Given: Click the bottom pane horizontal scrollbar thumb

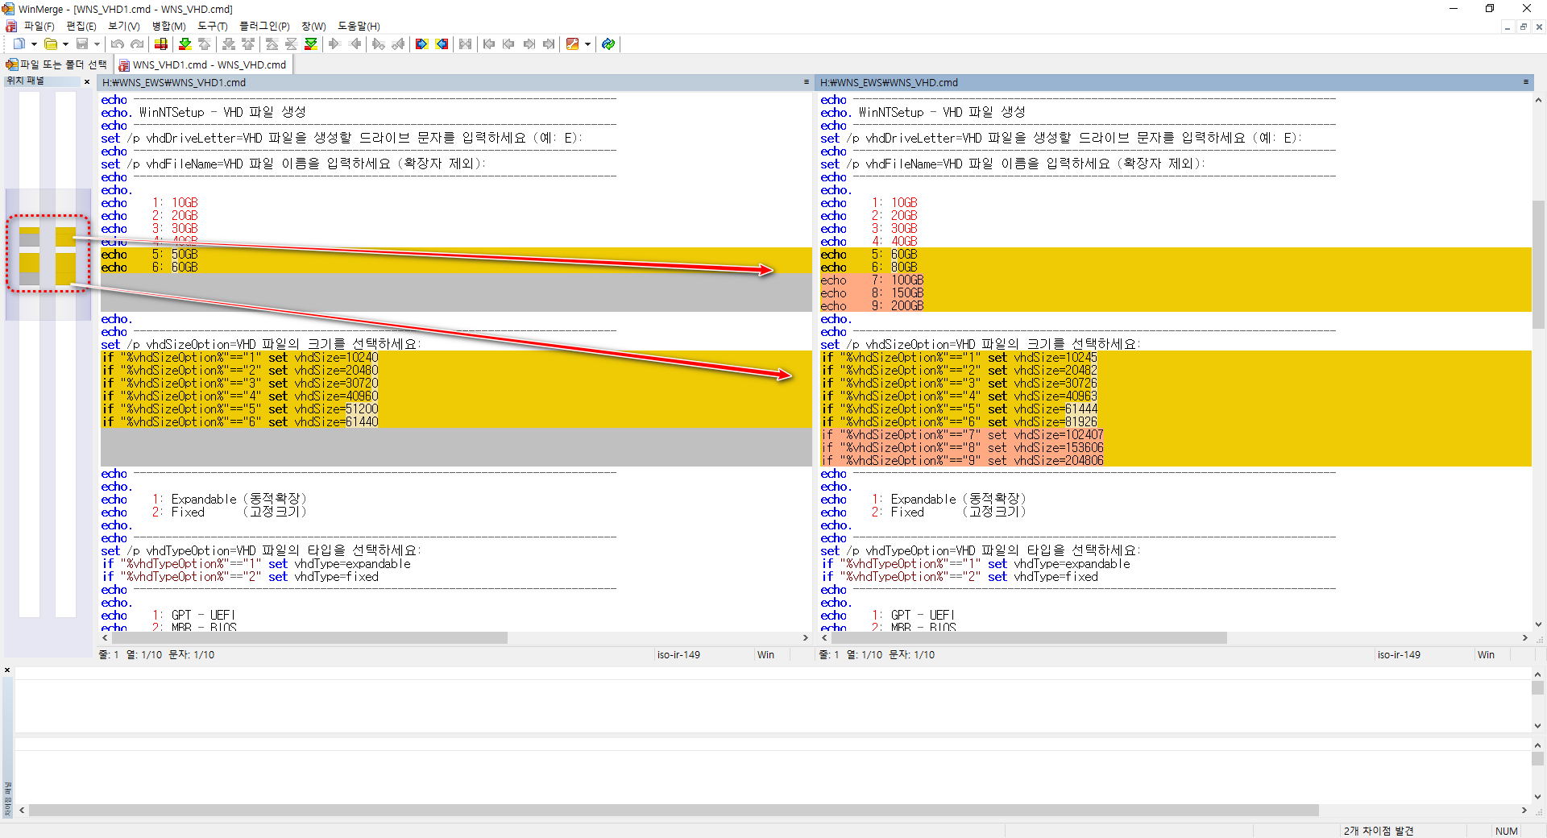Looking at the screenshot, I should 674,810.
